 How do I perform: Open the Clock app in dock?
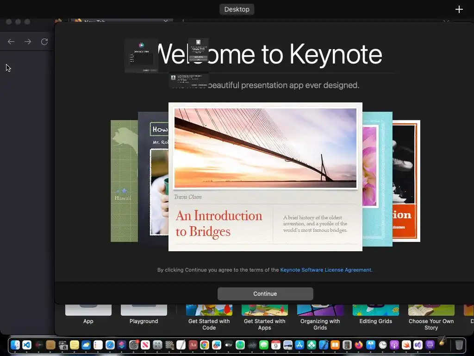pos(383,345)
